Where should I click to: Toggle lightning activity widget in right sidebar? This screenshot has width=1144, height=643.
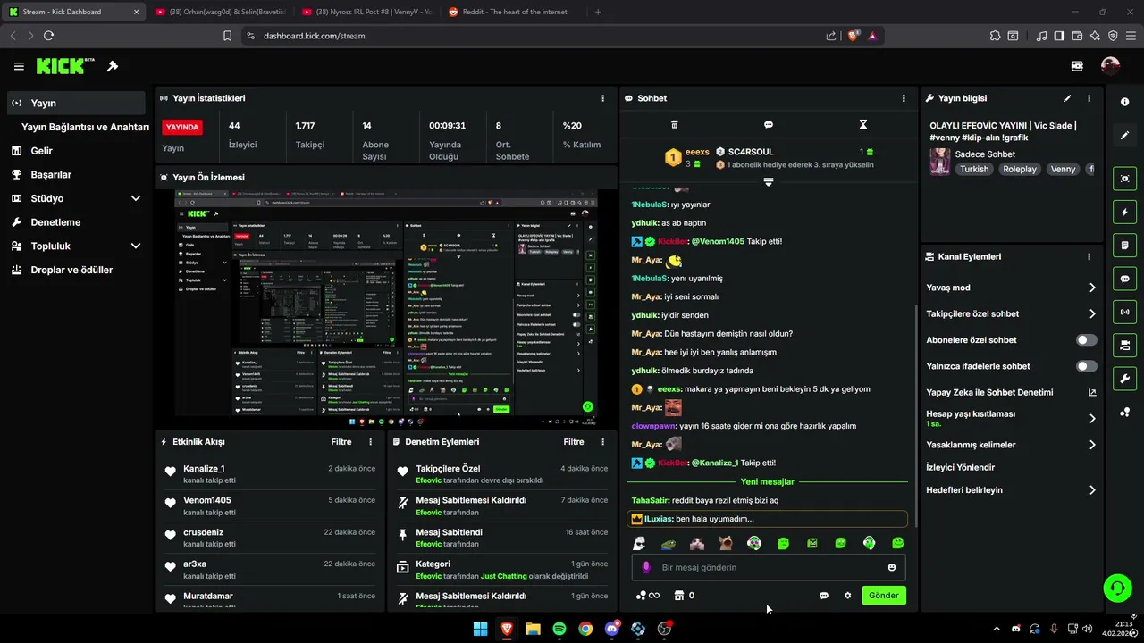[1124, 213]
